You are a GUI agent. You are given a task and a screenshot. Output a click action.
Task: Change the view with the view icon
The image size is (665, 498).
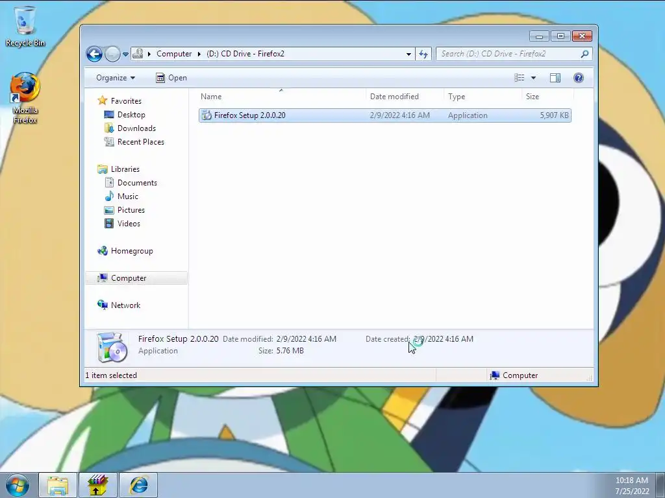pyautogui.click(x=519, y=78)
